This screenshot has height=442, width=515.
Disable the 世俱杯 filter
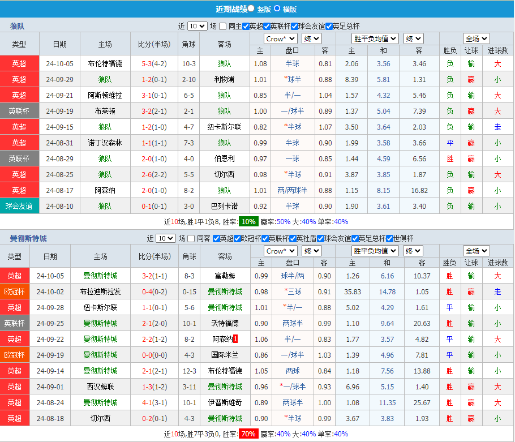coord(388,239)
